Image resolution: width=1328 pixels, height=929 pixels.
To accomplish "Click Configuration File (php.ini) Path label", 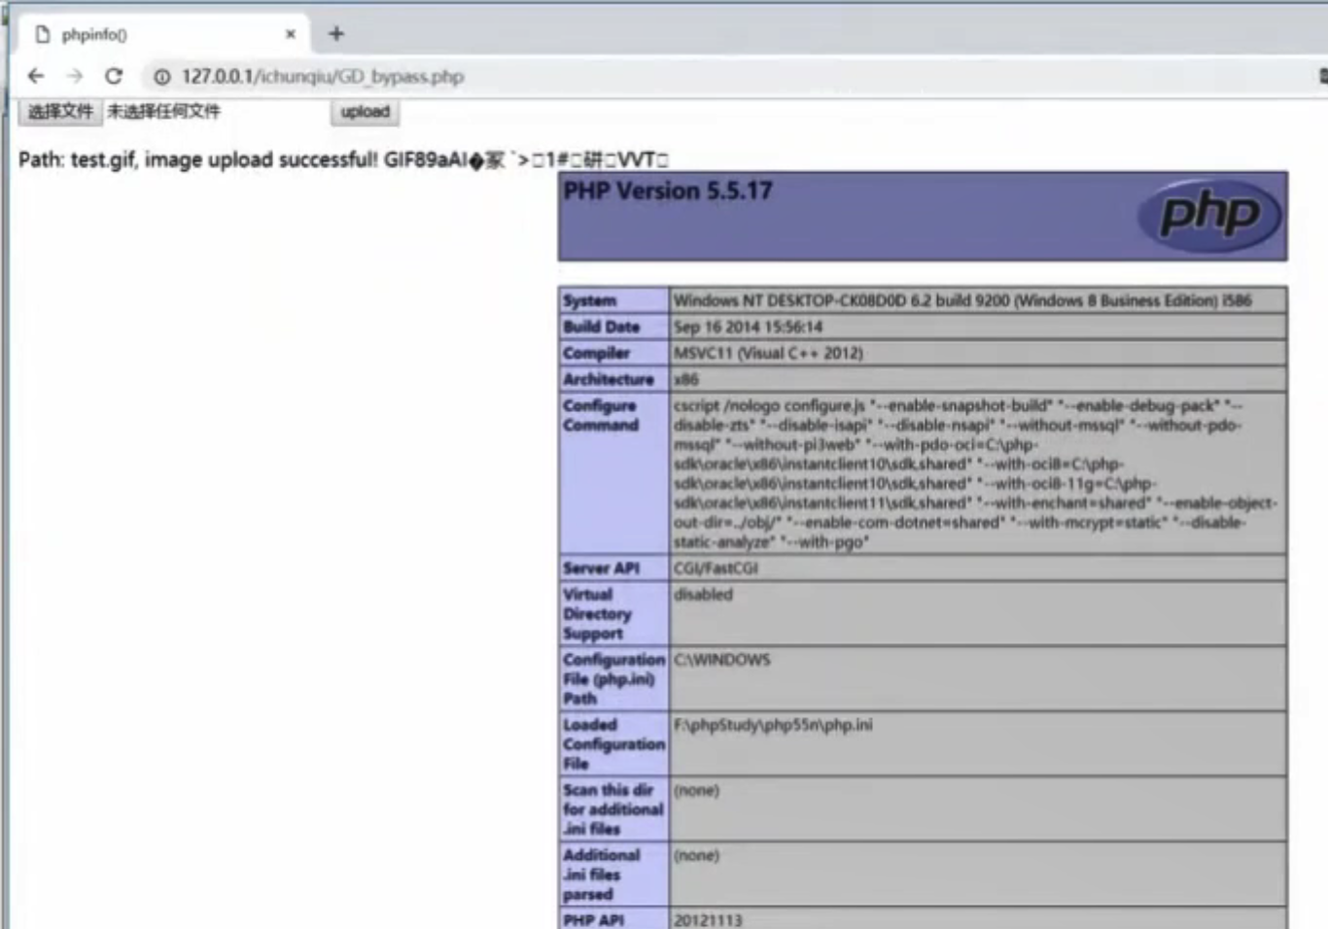I will (x=613, y=679).
